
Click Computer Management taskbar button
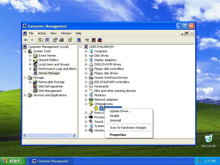[x=51, y=161]
